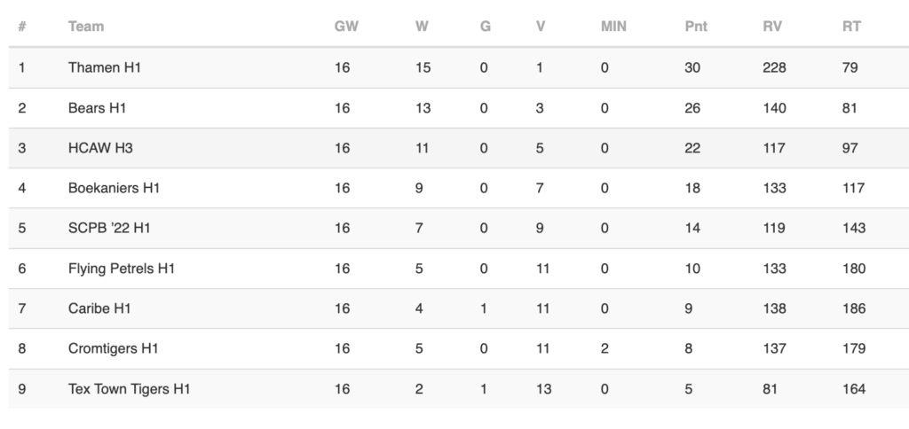Select the Bears H1 team name

(x=97, y=108)
